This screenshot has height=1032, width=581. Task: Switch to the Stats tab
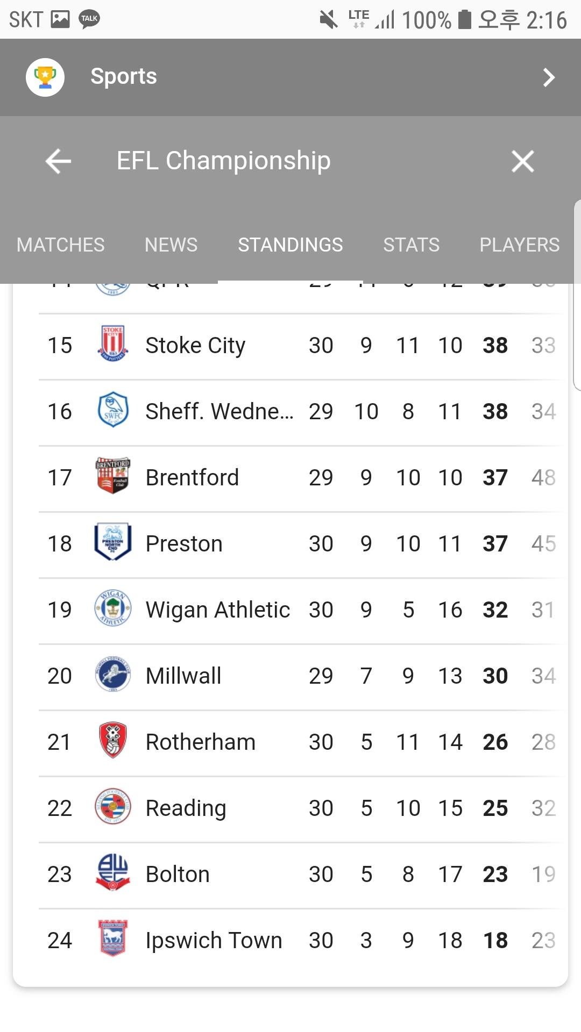(411, 245)
